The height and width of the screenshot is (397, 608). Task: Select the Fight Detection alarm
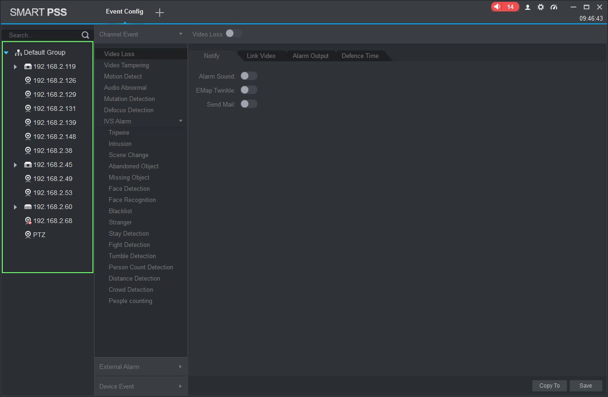[x=141, y=245]
